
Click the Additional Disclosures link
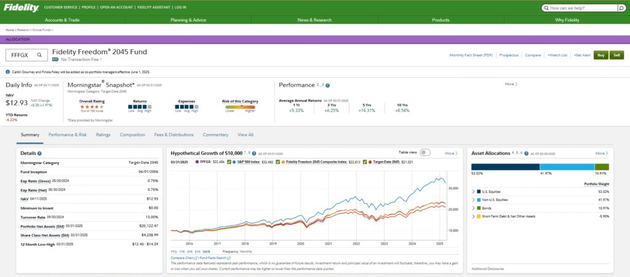pyautogui.click(x=488, y=269)
